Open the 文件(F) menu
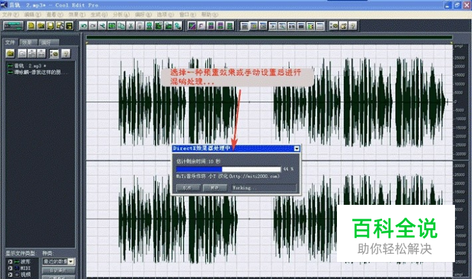 coord(10,14)
